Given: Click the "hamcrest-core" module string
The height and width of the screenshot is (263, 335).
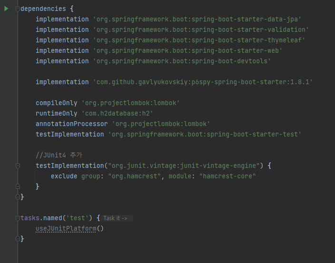Looking at the screenshot, I should tap(228, 176).
